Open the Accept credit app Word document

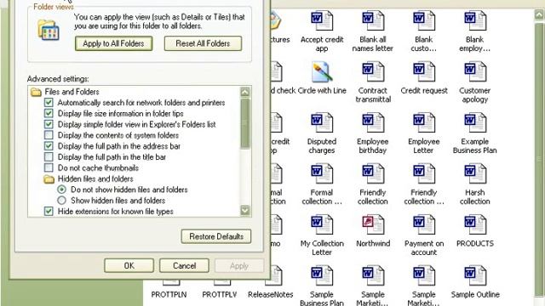[x=322, y=20]
